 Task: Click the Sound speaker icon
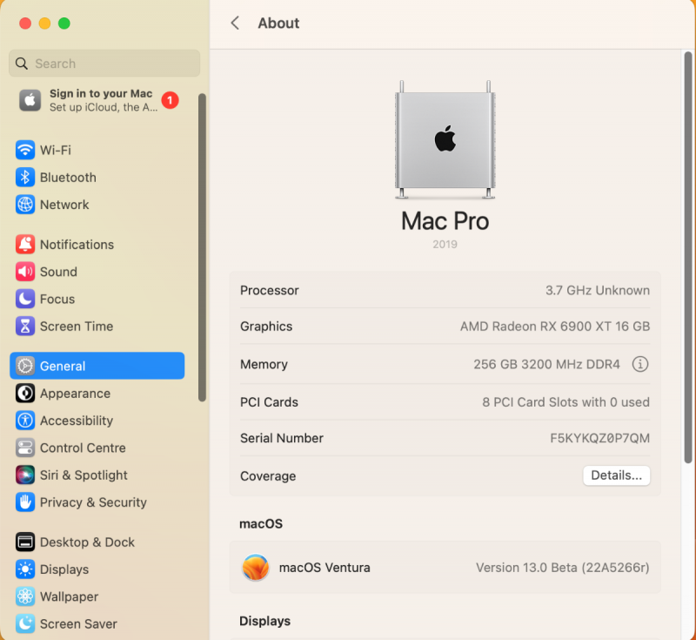click(25, 272)
